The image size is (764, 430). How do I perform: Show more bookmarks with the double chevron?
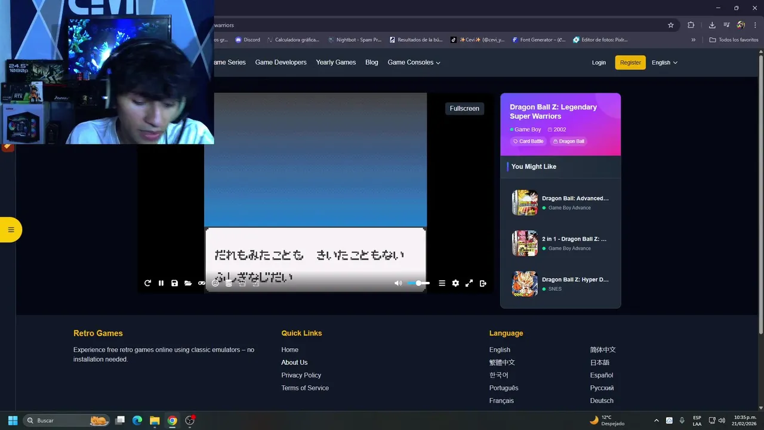(x=694, y=40)
